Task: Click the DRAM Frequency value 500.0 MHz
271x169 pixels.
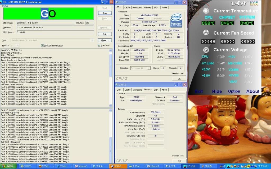Action: pyautogui.click(x=156, y=112)
